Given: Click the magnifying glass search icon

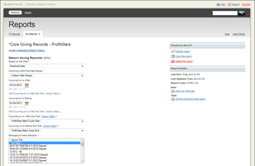Looking at the screenshot, I should coord(241,13).
